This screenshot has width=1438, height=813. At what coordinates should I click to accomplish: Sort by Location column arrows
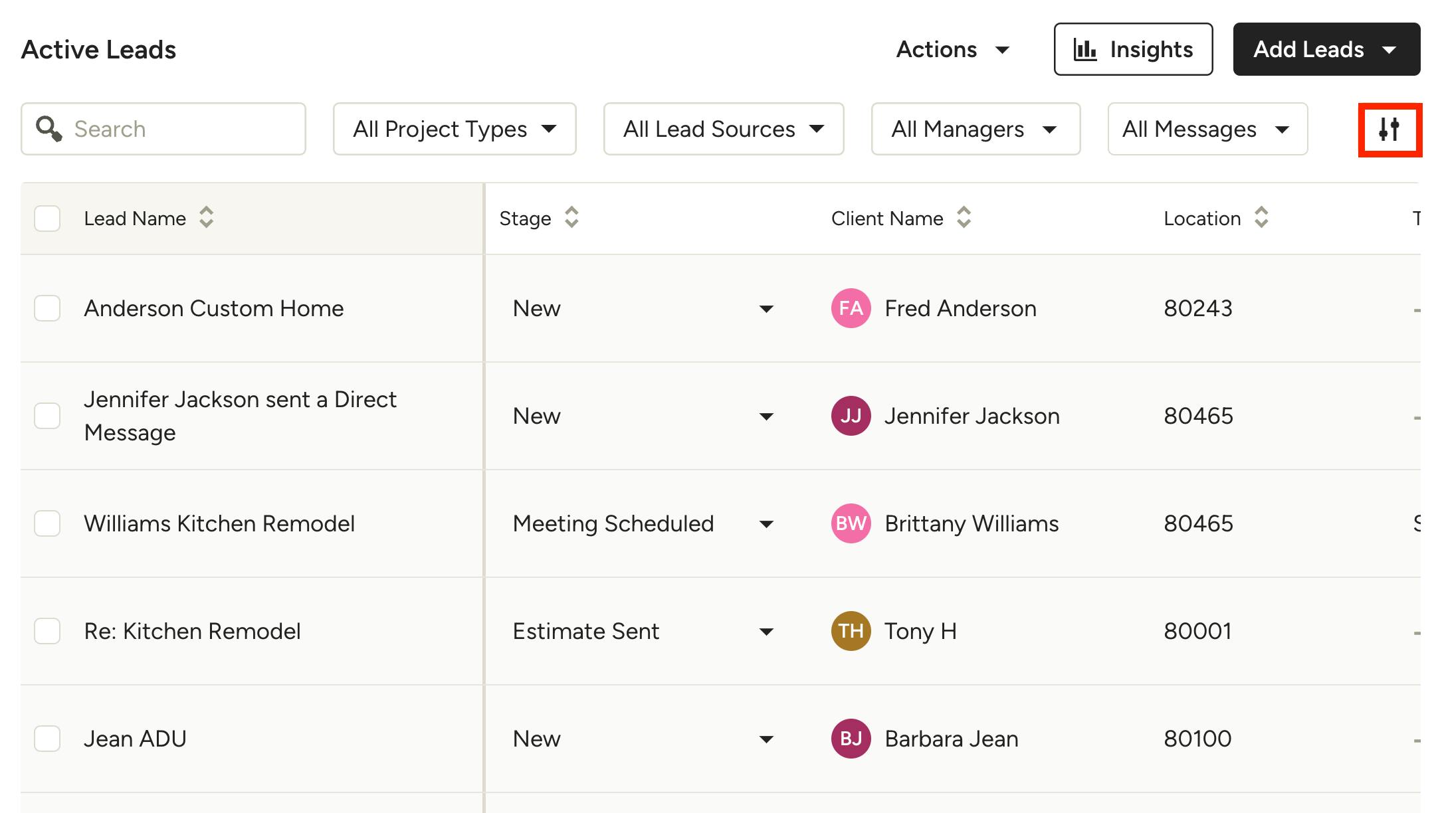1261,218
